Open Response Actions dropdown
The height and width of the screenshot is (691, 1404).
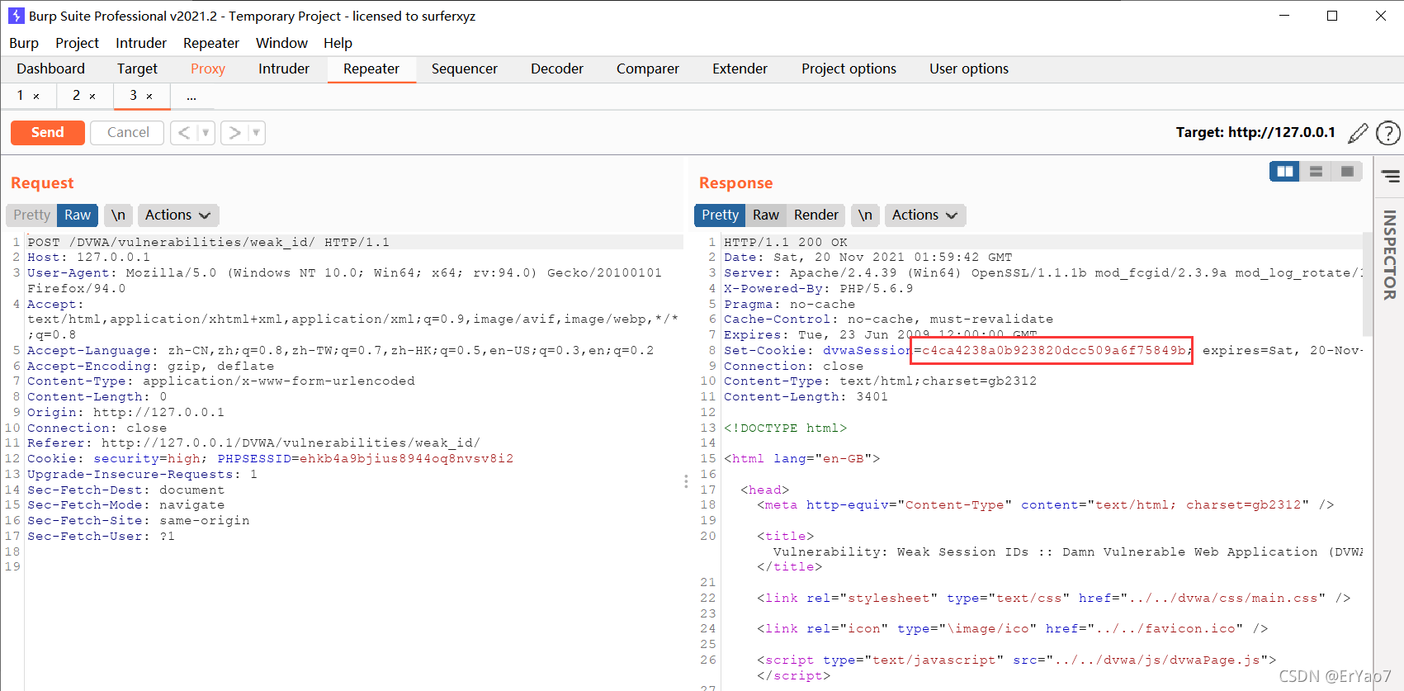tap(924, 215)
